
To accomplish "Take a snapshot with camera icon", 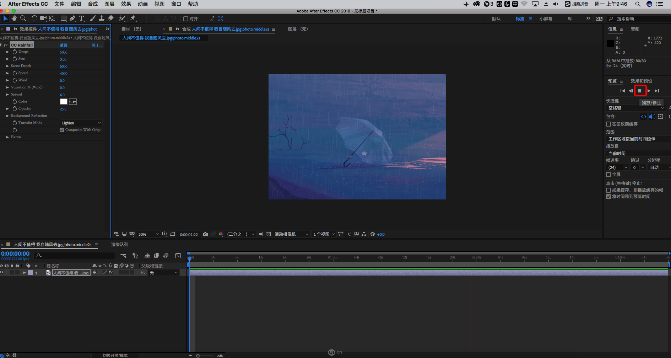I will pyautogui.click(x=205, y=234).
